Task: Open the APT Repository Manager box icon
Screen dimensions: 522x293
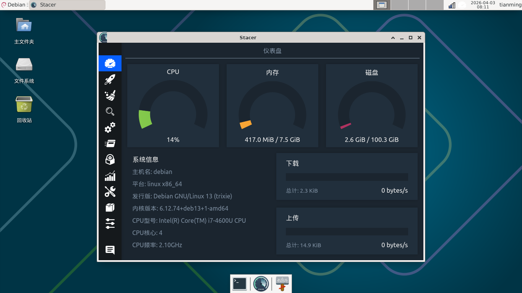Action: [x=110, y=208]
